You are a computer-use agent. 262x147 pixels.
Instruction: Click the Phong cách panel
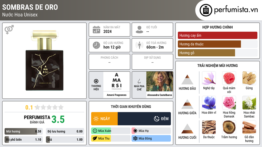[x=110, y=62]
